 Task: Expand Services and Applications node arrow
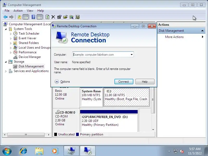6,71
